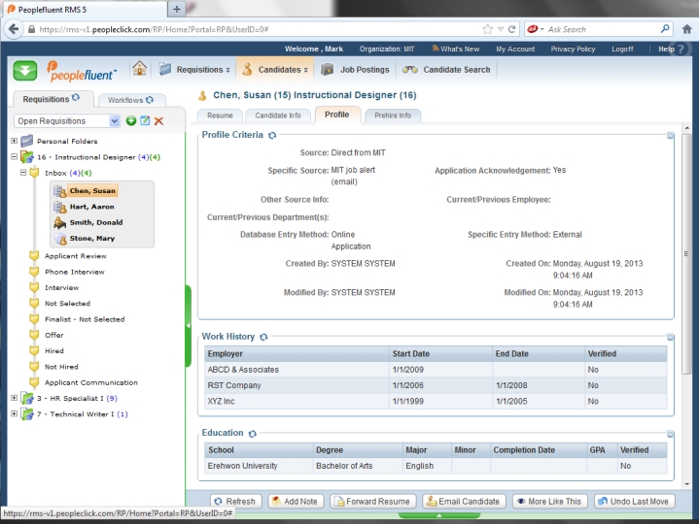
Task: Click the Home house icon in toolbar
Action: 140,69
